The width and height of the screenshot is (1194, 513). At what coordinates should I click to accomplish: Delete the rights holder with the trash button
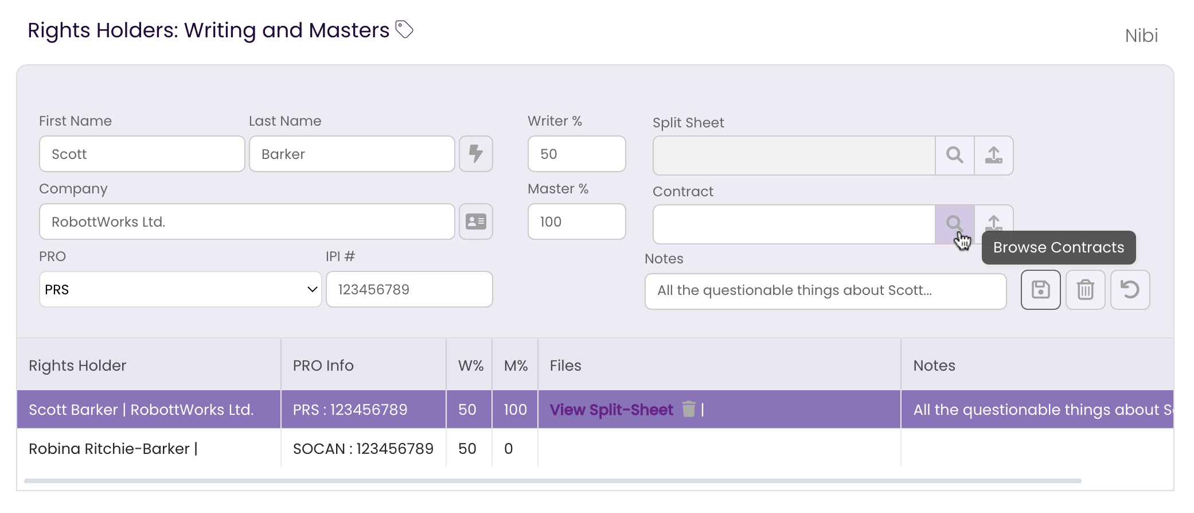(1086, 290)
